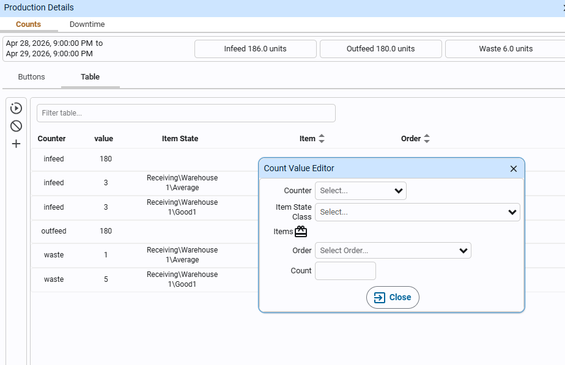Close the Count Value Editor with X

[x=514, y=169]
